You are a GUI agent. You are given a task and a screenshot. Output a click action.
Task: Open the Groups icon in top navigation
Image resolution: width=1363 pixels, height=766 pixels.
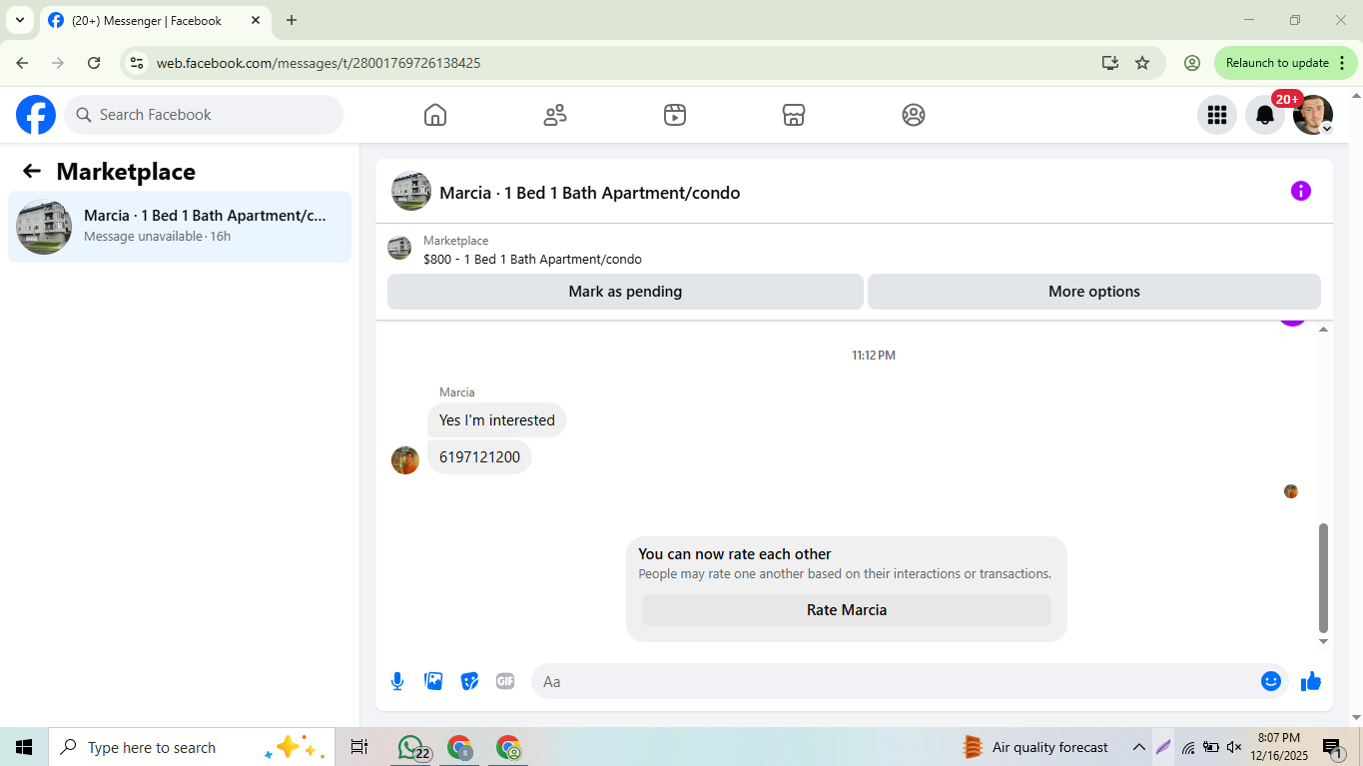point(914,115)
